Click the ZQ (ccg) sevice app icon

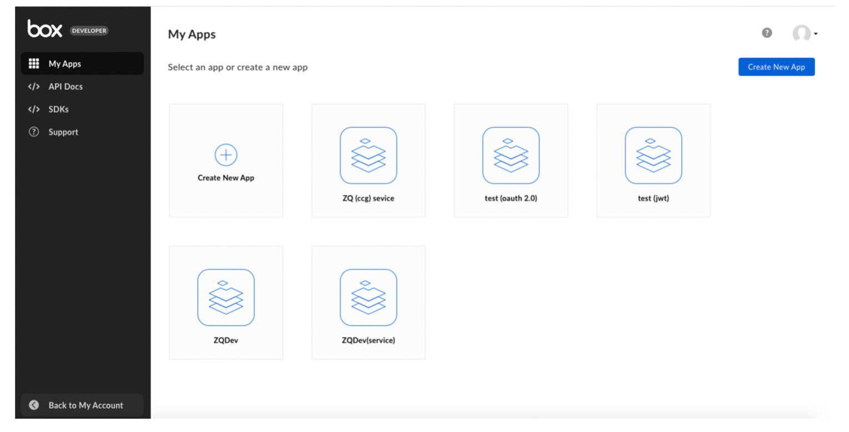tap(368, 156)
